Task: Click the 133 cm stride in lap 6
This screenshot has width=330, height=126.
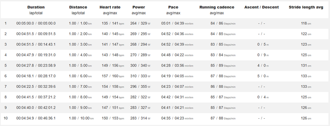Action: coord(306,76)
